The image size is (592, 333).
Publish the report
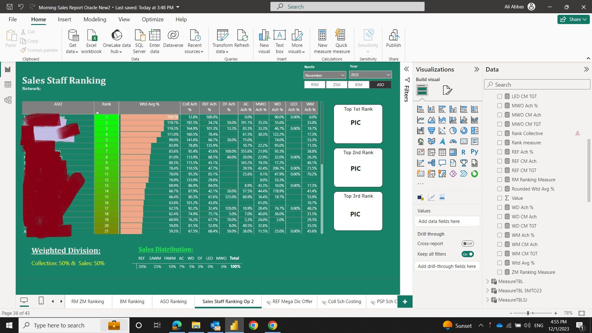(393, 39)
